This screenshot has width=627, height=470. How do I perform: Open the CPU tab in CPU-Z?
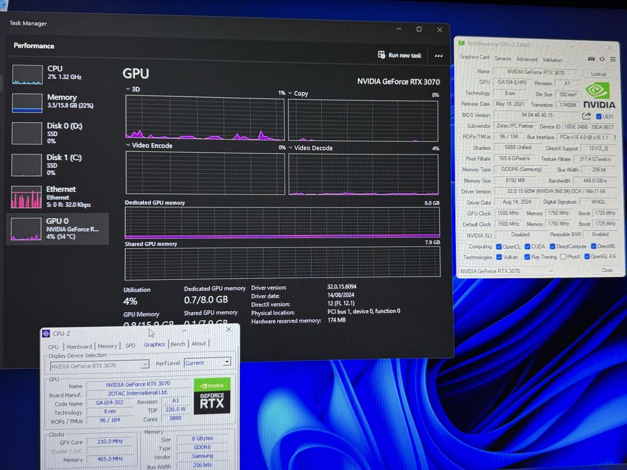click(x=53, y=347)
